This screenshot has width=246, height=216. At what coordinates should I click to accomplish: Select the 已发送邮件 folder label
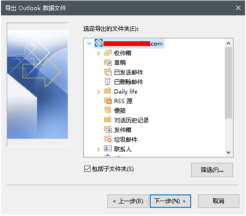[129, 72]
